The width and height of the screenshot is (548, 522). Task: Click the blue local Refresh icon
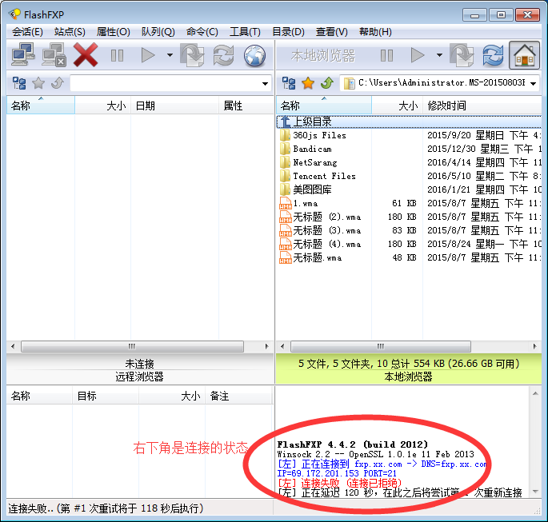[493, 55]
